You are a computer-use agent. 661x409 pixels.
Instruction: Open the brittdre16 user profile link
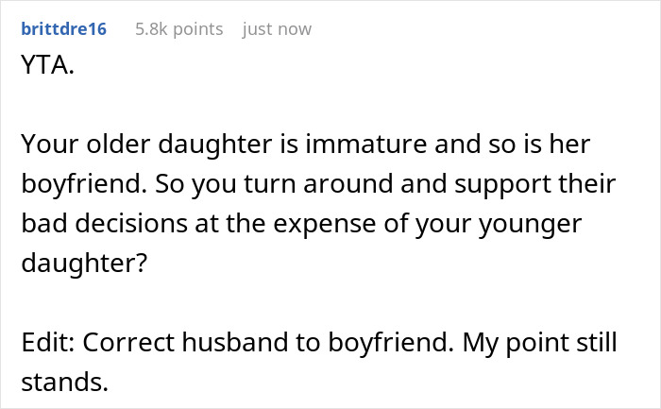coord(63,29)
